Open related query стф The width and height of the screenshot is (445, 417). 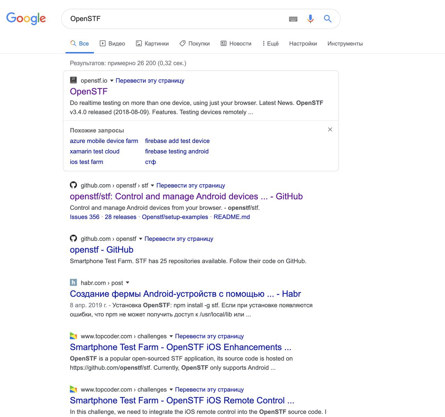pos(151,162)
